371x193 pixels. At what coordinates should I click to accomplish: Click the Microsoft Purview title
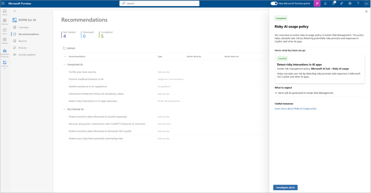tap(20, 4)
